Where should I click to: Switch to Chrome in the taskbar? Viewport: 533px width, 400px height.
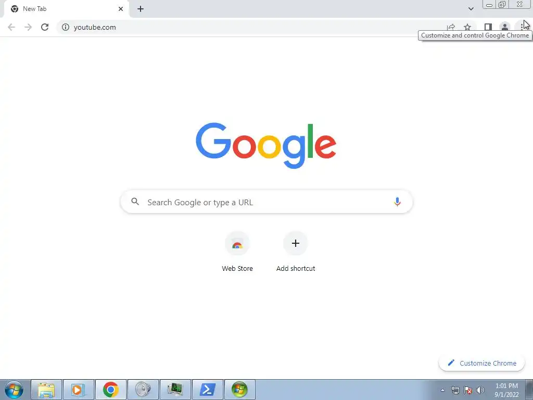tap(110, 390)
